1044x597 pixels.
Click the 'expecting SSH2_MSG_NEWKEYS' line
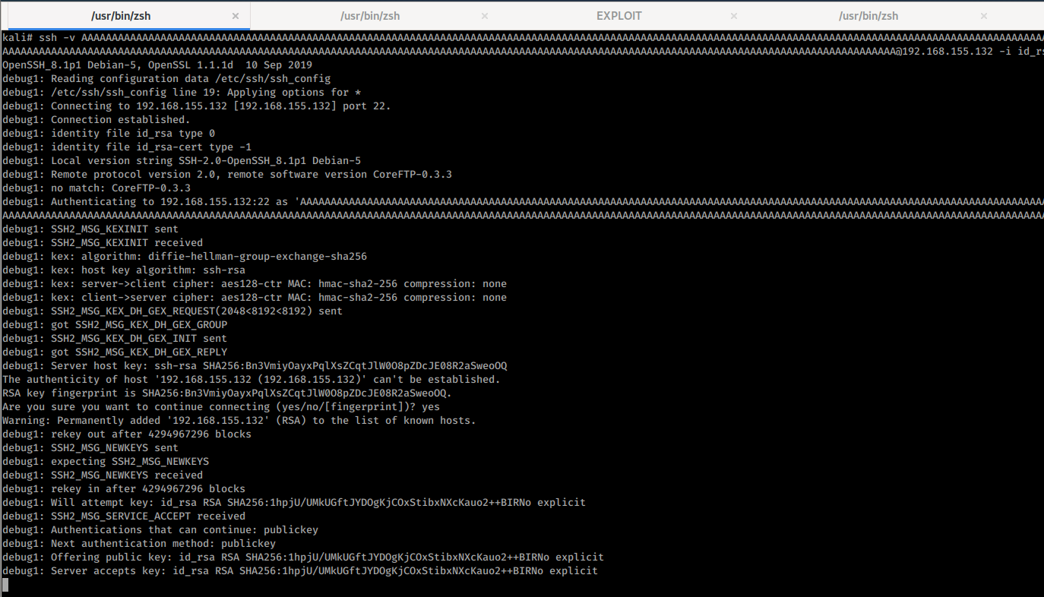tap(106, 461)
